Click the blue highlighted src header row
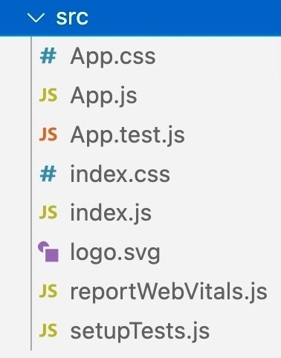281x358 pixels. tap(140, 18)
